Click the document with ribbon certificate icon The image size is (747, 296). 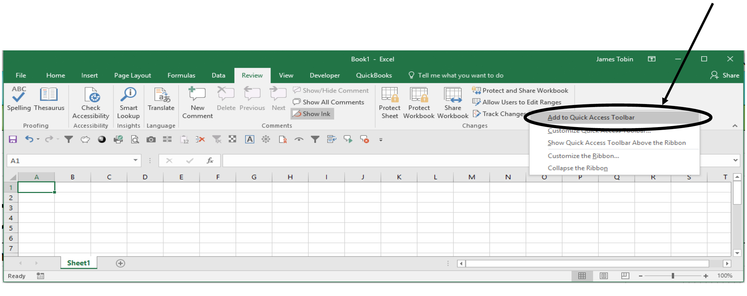pos(283,140)
